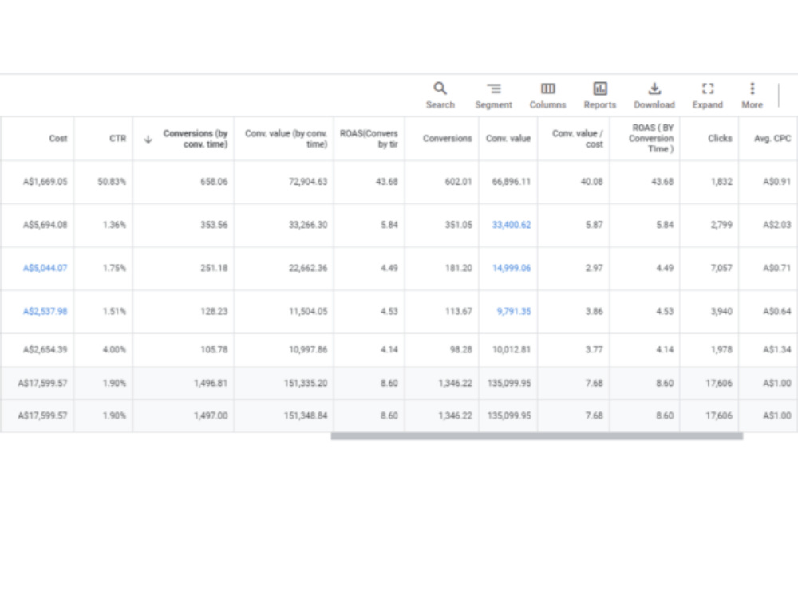Screen dimensions: 798x598
Task: Select the conversions cell 181.20
Action: tap(459, 268)
